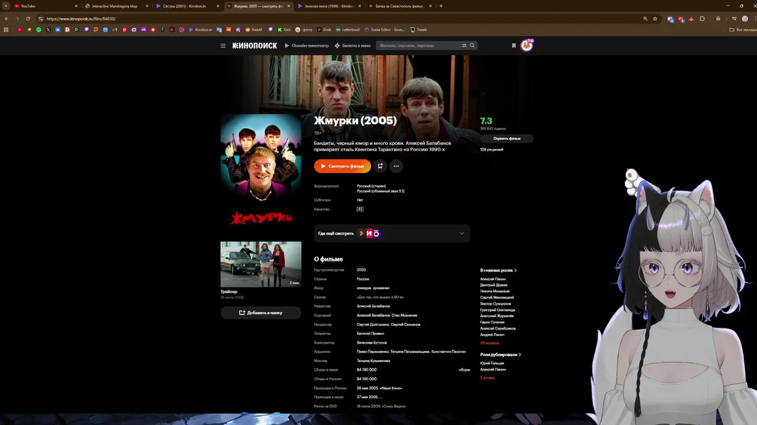Open browser zoom magnifier icon in address bar
757x425 pixels.
coord(645,19)
